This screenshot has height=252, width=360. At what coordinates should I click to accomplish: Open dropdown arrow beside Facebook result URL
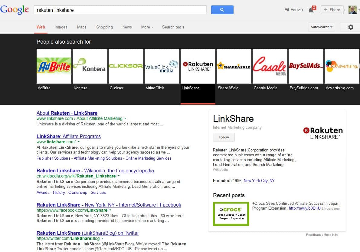point(110,211)
